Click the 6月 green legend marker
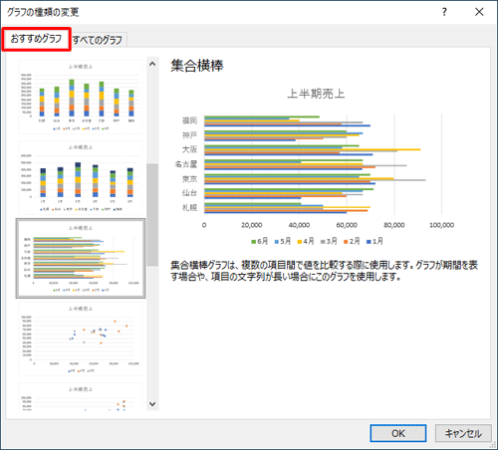 tap(254, 242)
